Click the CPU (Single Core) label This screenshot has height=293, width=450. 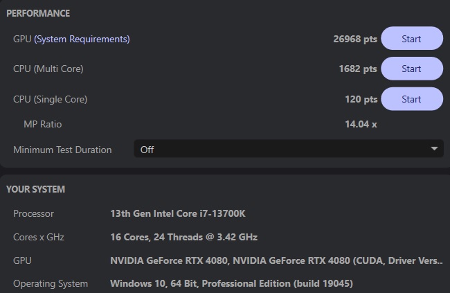point(50,99)
